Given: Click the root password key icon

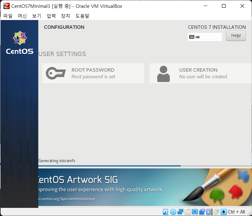Looking at the screenshot, I should click(x=56, y=73).
